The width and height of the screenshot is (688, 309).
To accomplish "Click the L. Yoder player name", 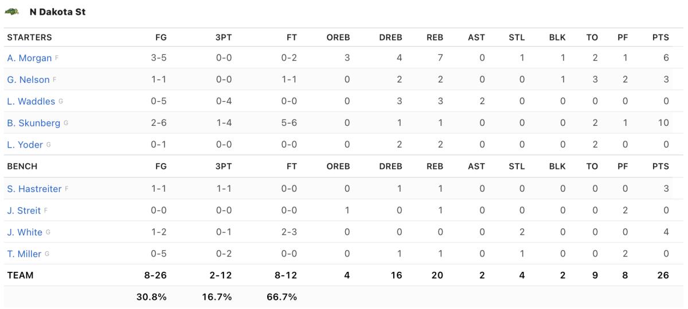I will click(25, 145).
